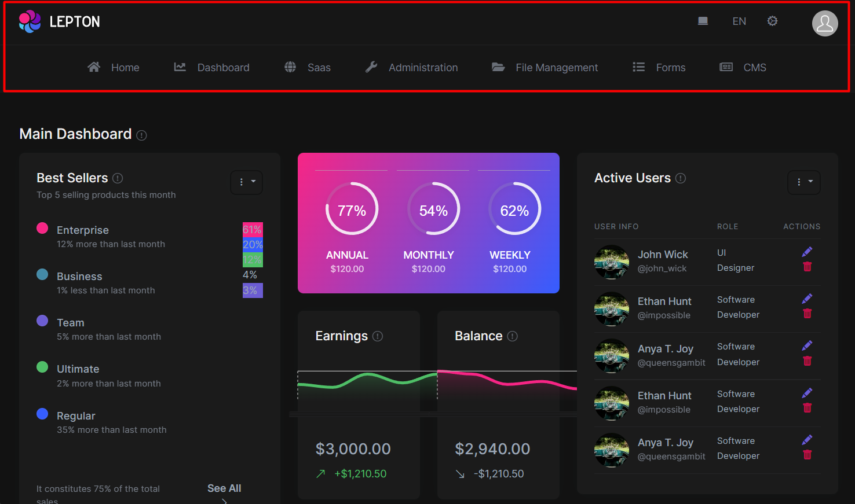Click the 61% pink chart segment

click(x=253, y=230)
